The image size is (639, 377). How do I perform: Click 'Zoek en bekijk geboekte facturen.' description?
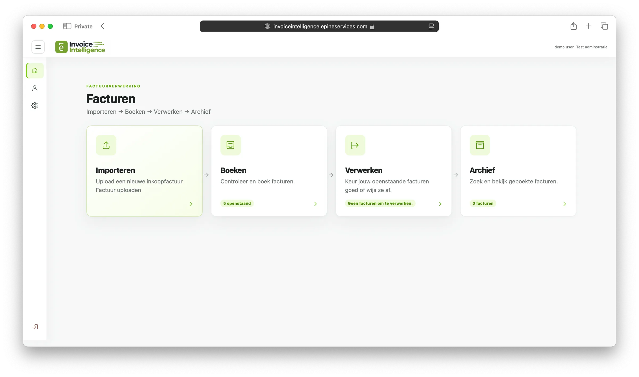[x=514, y=182]
